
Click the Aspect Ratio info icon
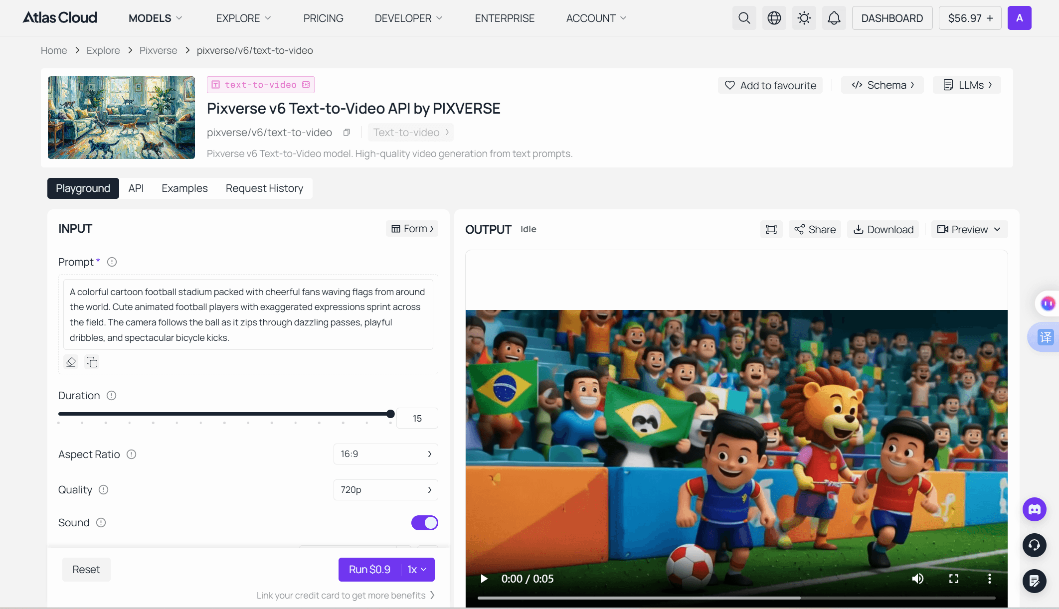pyautogui.click(x=131, y=455)
